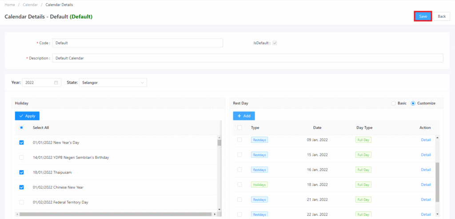
Task: Open the Year picker showing 2022
Action: (38, 83)
